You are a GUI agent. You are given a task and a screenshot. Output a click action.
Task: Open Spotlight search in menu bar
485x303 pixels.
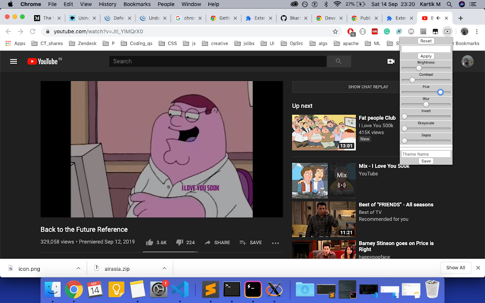449,4
